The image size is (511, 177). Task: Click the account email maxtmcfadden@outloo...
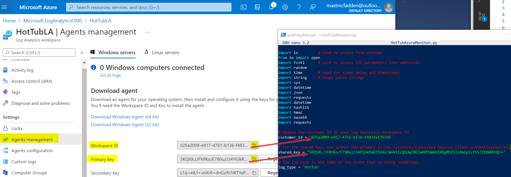(x=354, y=5)
